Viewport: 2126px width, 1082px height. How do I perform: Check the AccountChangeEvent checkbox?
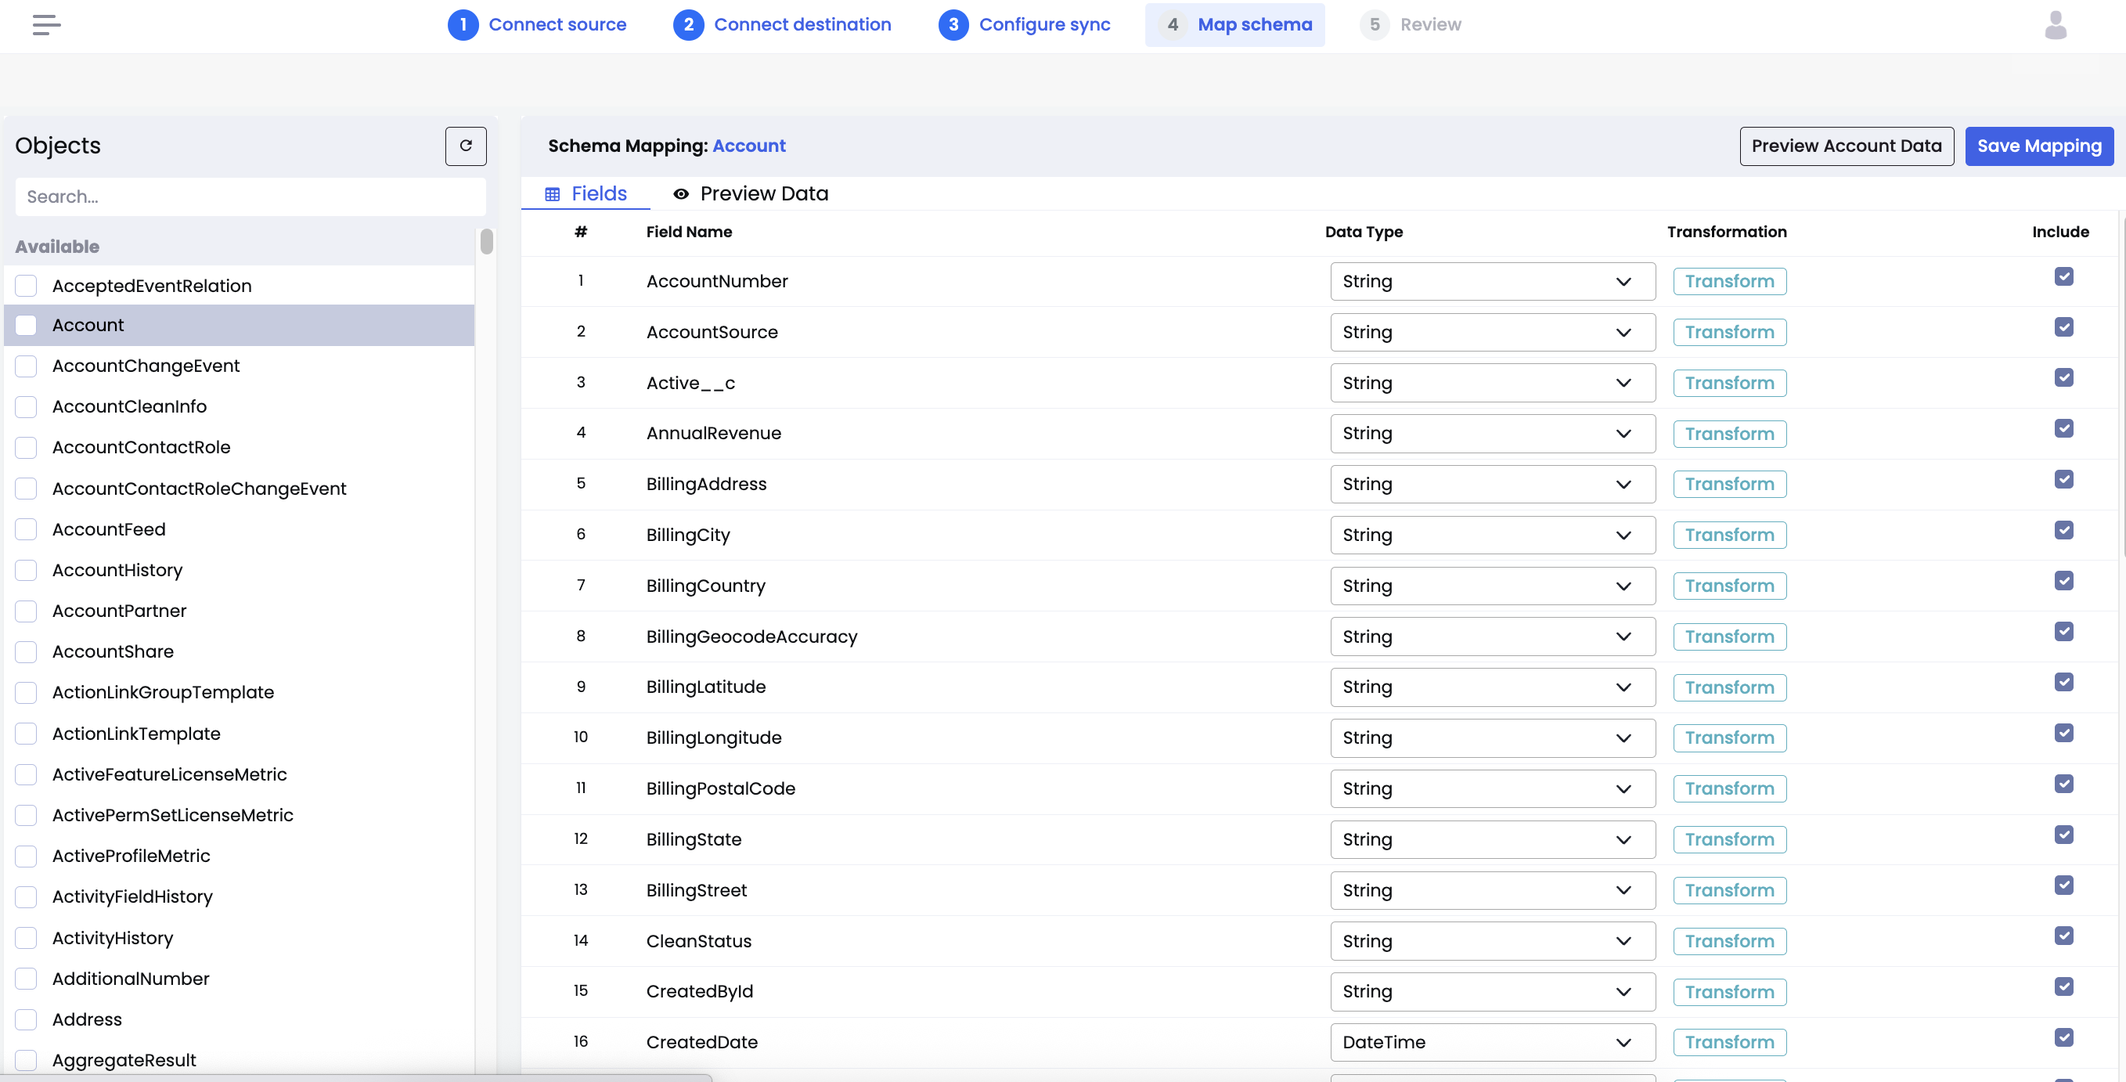pyautogui.click(x=27, y=366)
